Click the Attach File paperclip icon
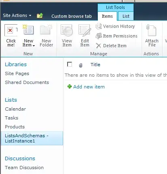167x174 pixels. click(x=151, y=30)
